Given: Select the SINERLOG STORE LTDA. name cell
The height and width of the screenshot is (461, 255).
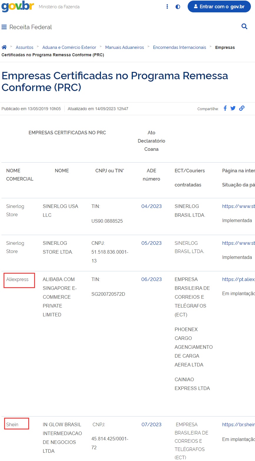Looking at the screenshot, I should 58,247.
